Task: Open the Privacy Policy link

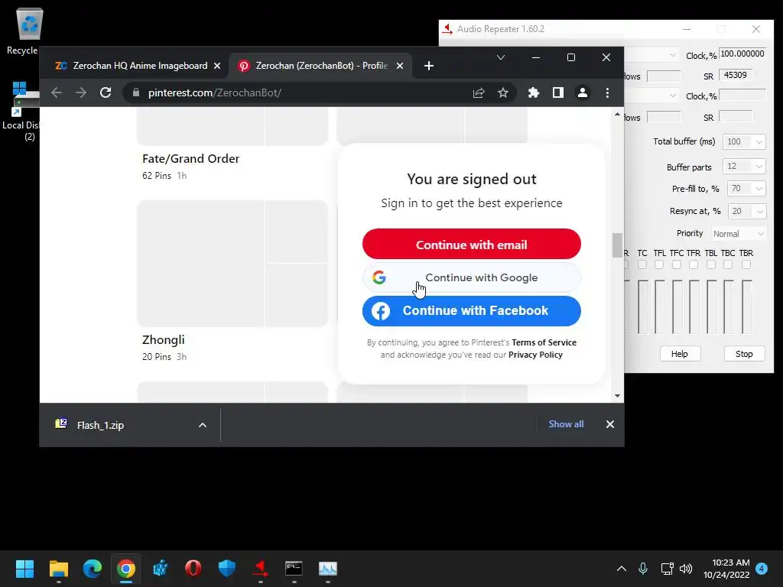Action: 535,355
